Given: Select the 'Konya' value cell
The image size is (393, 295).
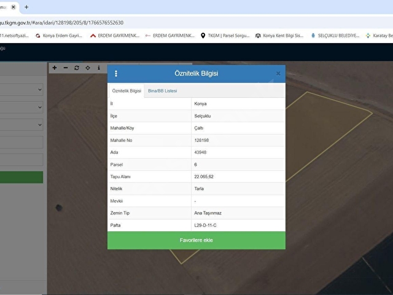Looking at the screenshot, I should (x=238, y=104).
